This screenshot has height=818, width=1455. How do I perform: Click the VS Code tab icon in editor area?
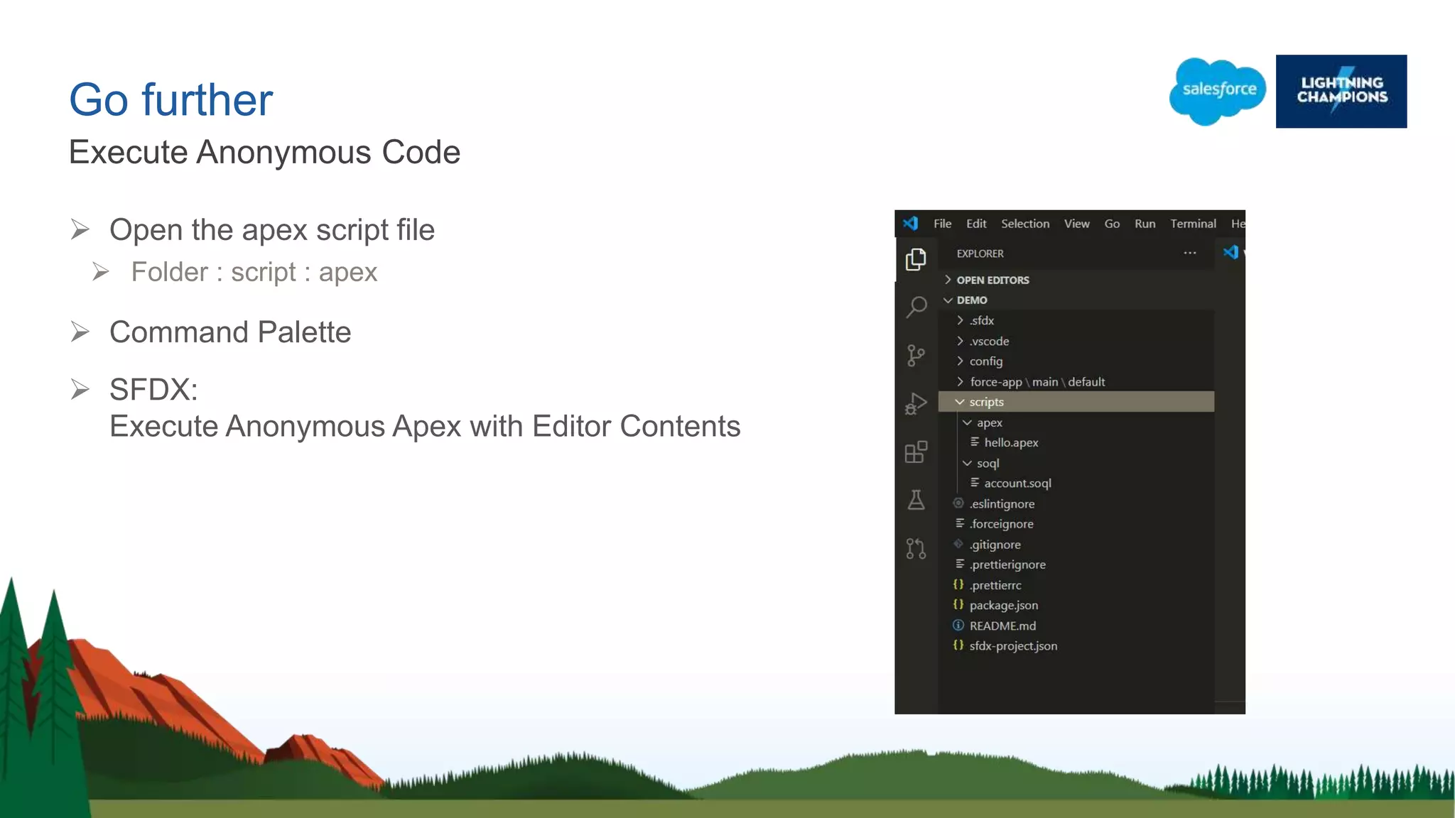pyautogui.click(x=1230, y=252)
